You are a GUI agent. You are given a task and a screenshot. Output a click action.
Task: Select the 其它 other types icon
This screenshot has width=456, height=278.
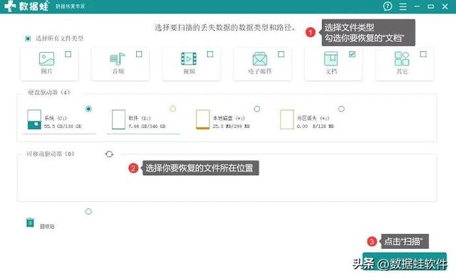pos(402,58)
